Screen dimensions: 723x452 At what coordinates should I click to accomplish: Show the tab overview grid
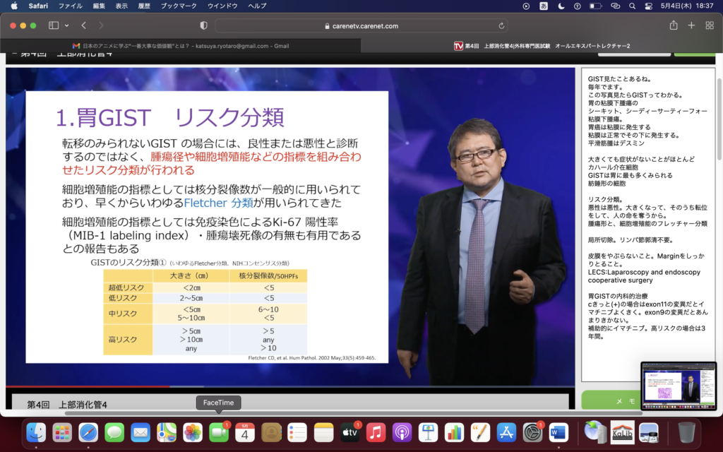point(709,25)
